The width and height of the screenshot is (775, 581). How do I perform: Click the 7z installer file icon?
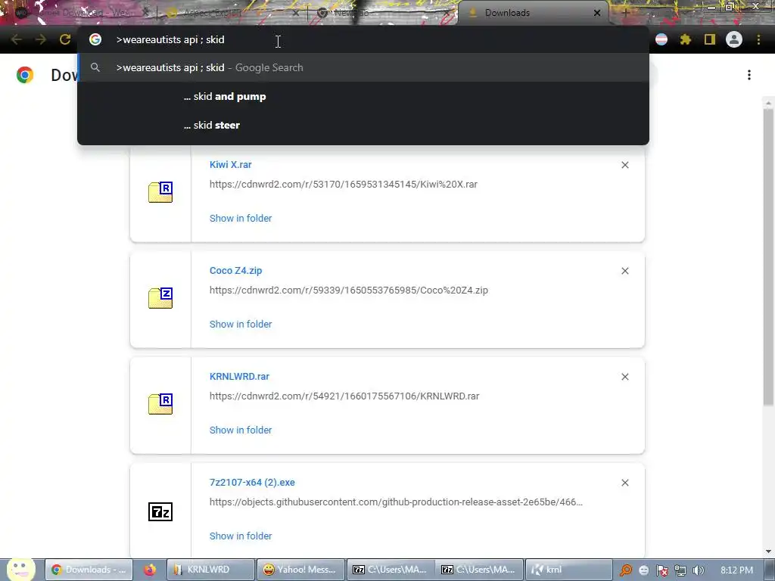(160, 511)
